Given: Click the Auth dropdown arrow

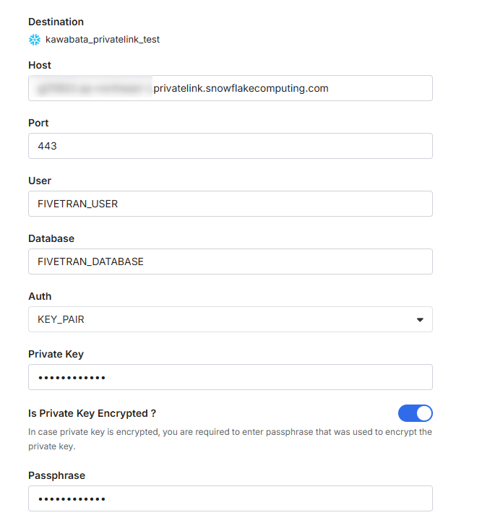Looking at the screenshot, I should coord(420,319).
